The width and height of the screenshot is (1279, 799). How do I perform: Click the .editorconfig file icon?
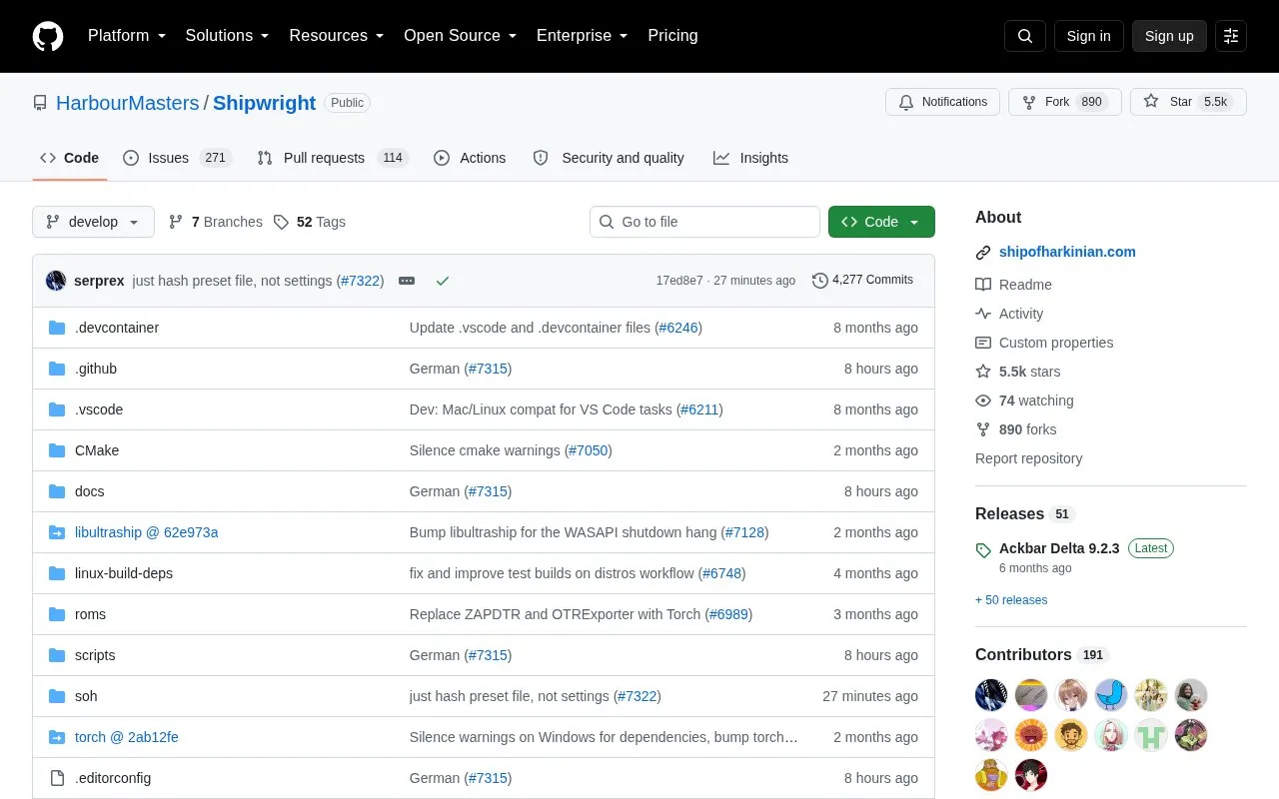(57, 778)
